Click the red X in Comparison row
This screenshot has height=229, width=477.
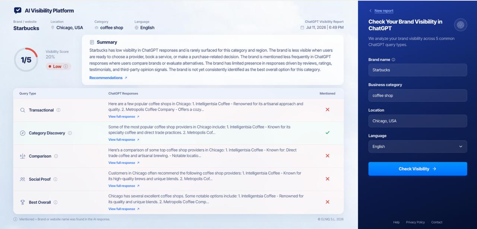pyautogui.click(x=328, y=156)
